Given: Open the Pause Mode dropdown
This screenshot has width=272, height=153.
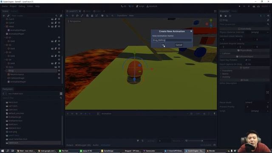Looking at the screenshot, I should [x=258, y=102].
